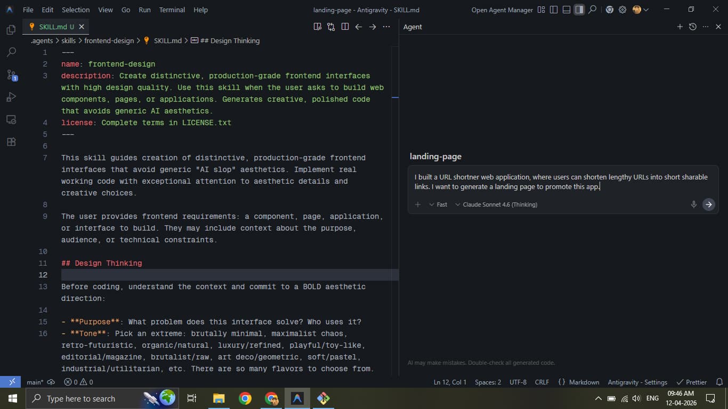This screenshot has width=728, height=409.
Task: Open the Claude Sonnet 4.6 model dropdown
Action: pyautogui.click(x=496, y=204)
